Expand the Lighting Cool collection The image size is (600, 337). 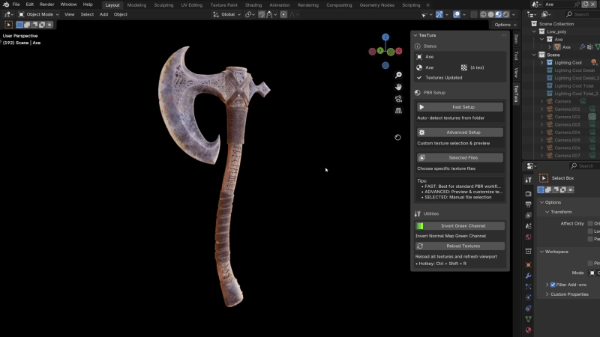(541, 63)
